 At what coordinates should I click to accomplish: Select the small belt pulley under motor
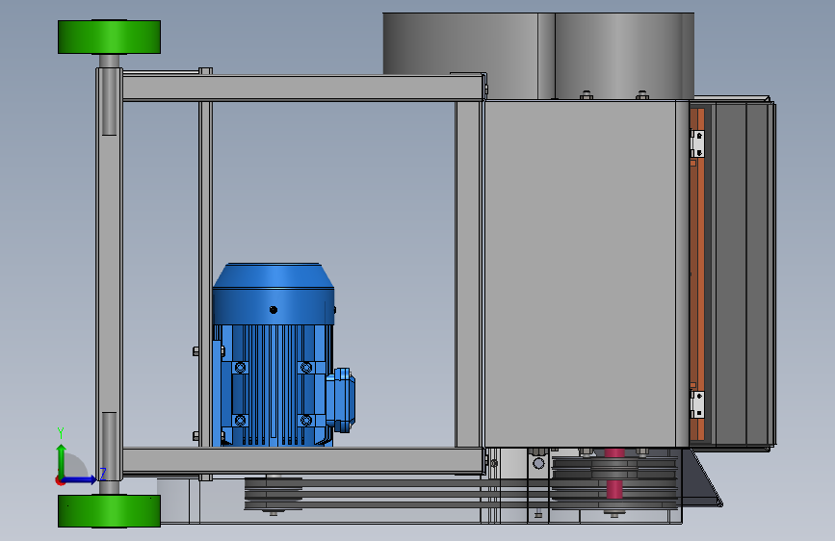274,494
